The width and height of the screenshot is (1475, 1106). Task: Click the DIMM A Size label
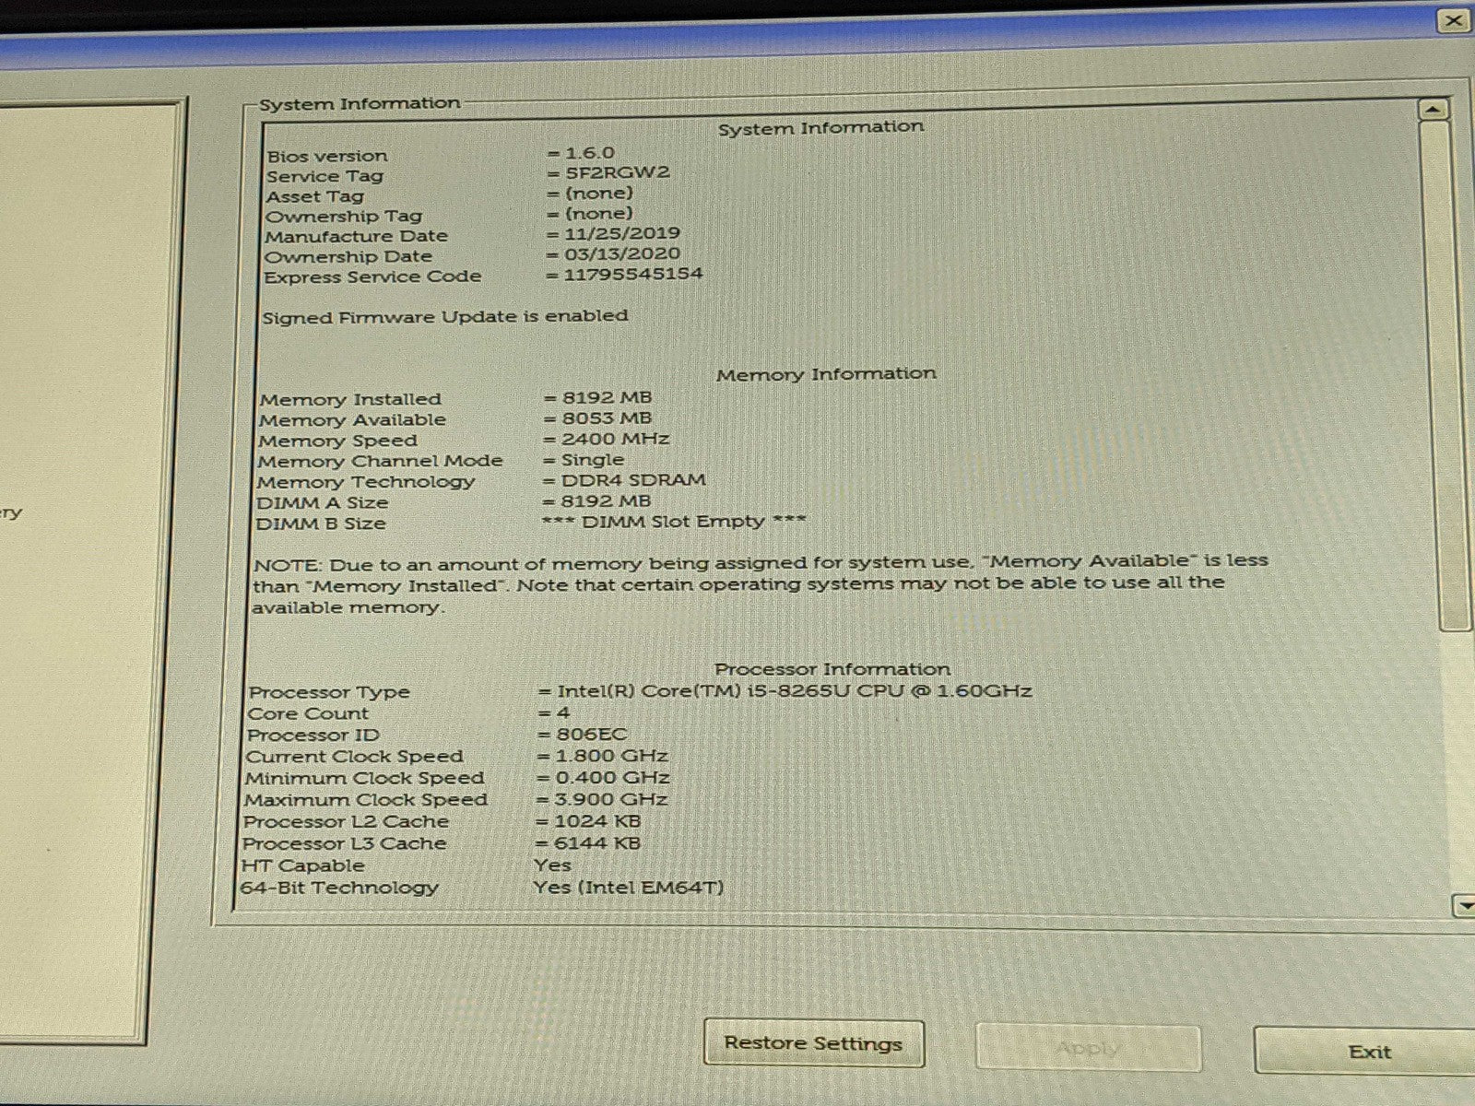tap(322, 502)
